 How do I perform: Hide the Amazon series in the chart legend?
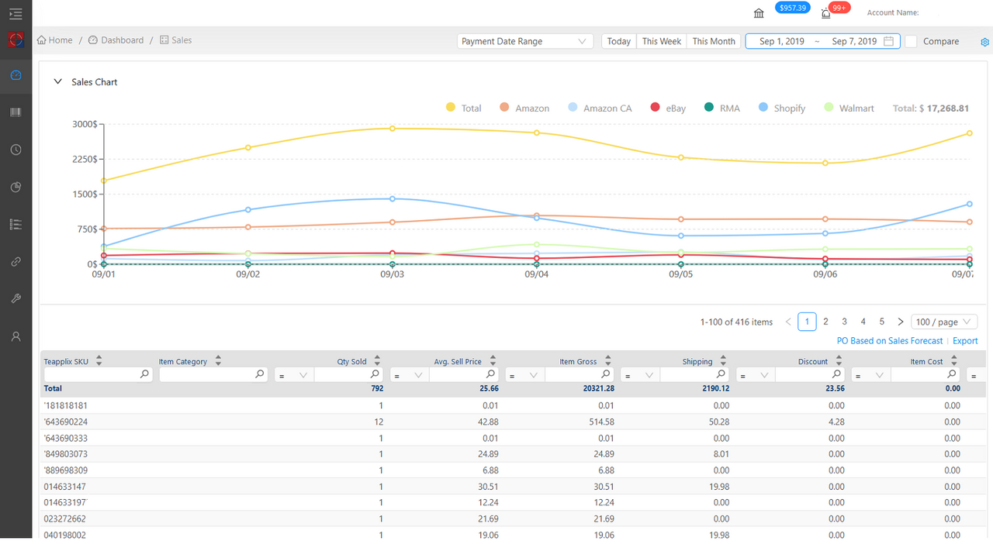(x=524, y=108)
